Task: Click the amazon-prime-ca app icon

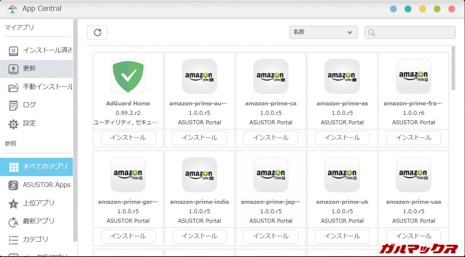Action: (271, 76)
